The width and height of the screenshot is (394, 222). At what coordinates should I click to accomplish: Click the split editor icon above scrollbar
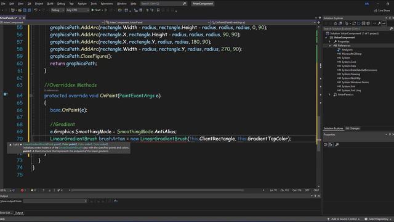coord(319,22)
